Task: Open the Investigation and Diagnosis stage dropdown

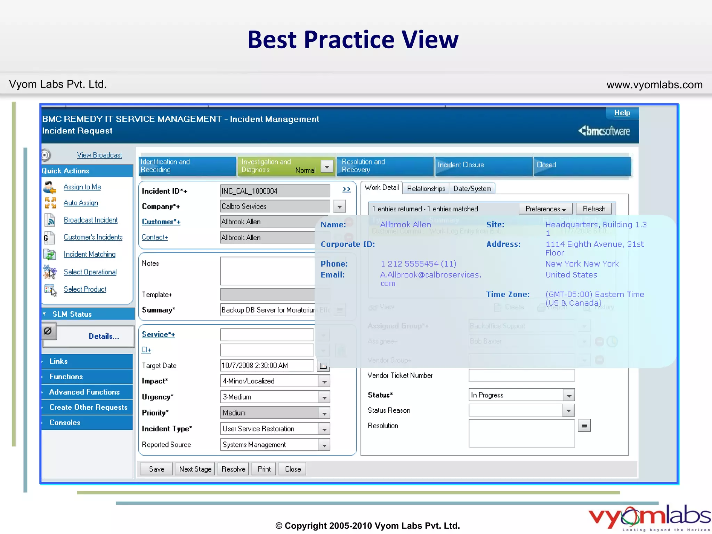Action: click(x=327, y=167)
